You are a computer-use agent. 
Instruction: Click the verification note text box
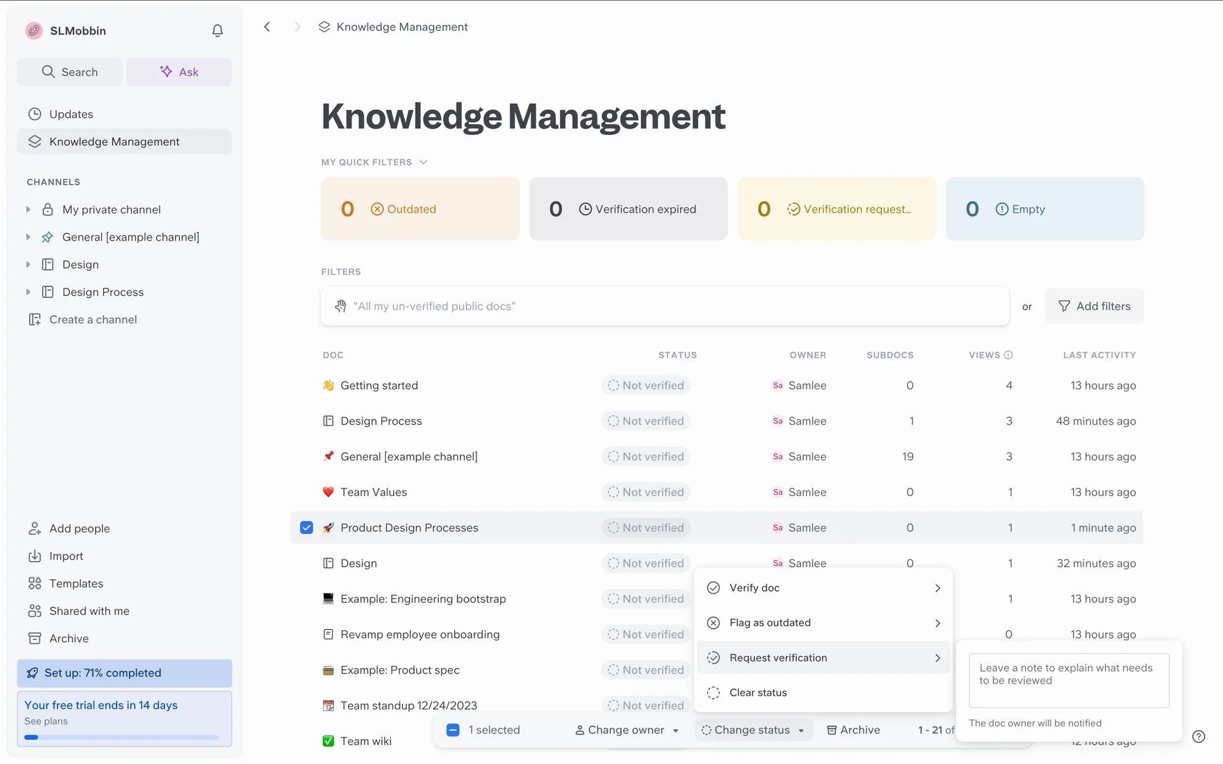point(1068,680)
